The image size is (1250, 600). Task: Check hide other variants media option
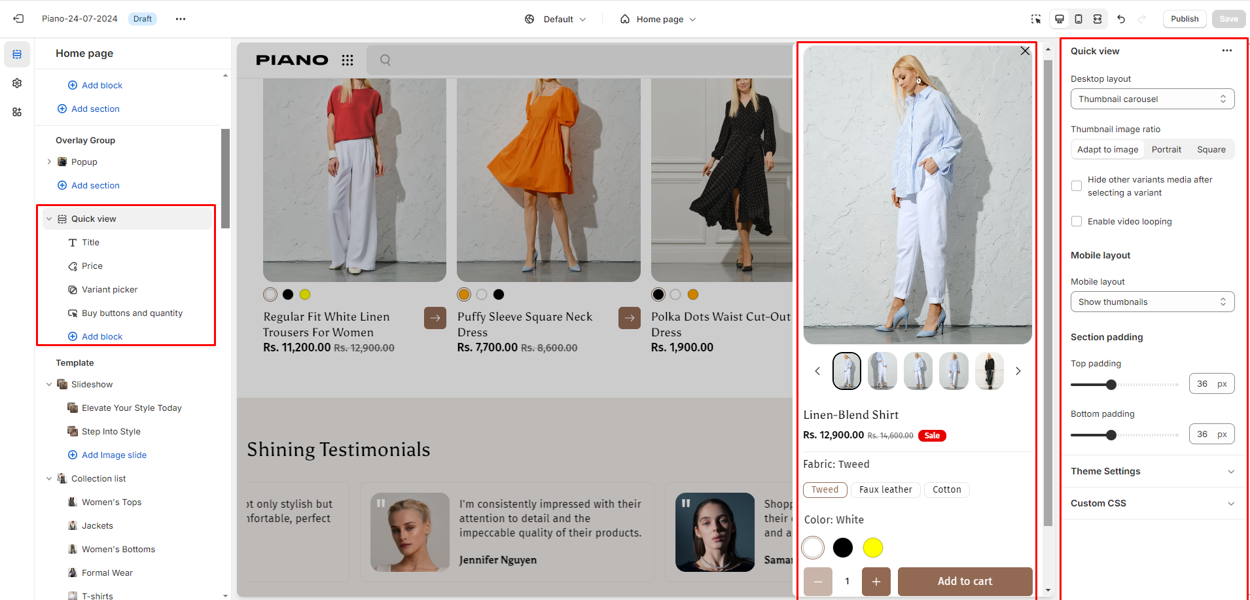[x=1077, y=186]
